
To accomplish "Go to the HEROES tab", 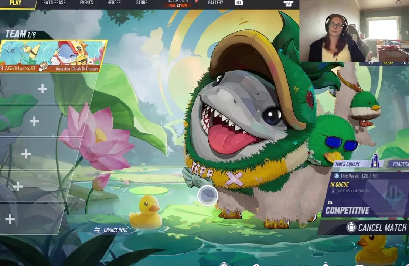I will 114,3.
